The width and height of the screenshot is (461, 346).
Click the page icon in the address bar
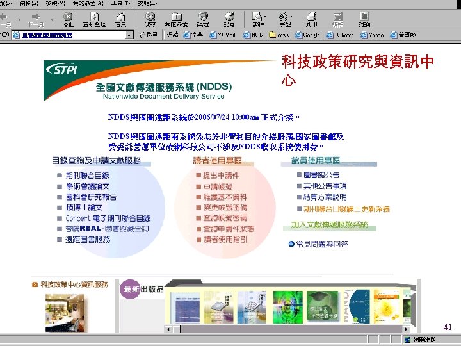tap(17, 35)
